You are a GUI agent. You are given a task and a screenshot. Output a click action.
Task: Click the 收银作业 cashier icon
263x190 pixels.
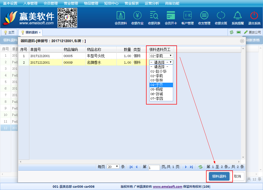pos(137,16)
